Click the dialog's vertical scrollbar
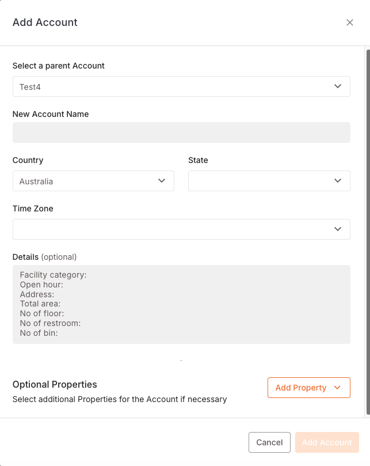 pos(368,230)
